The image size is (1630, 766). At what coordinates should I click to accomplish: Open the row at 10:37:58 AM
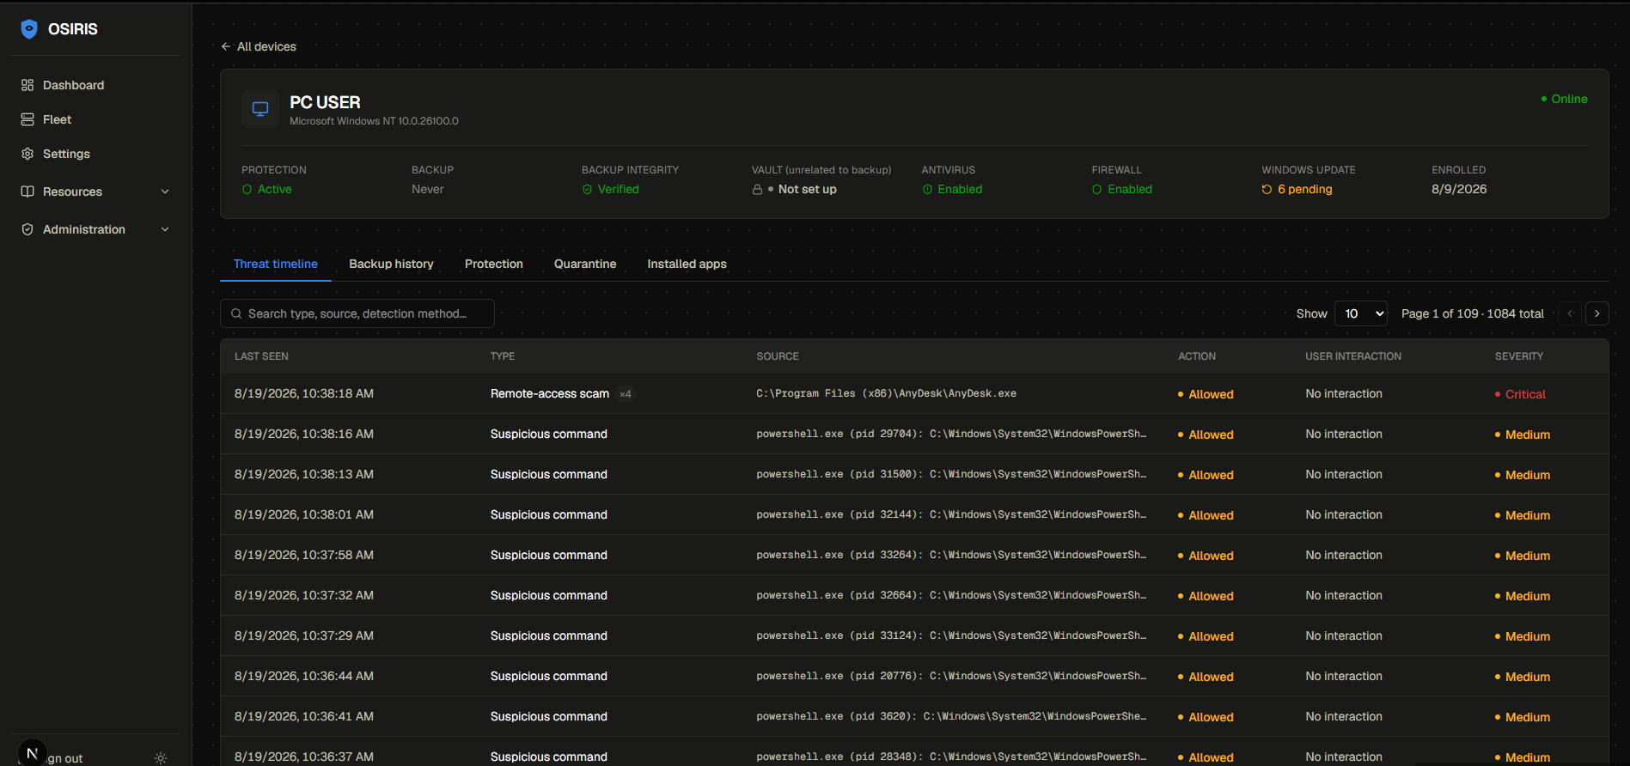[x=914, y=555]
